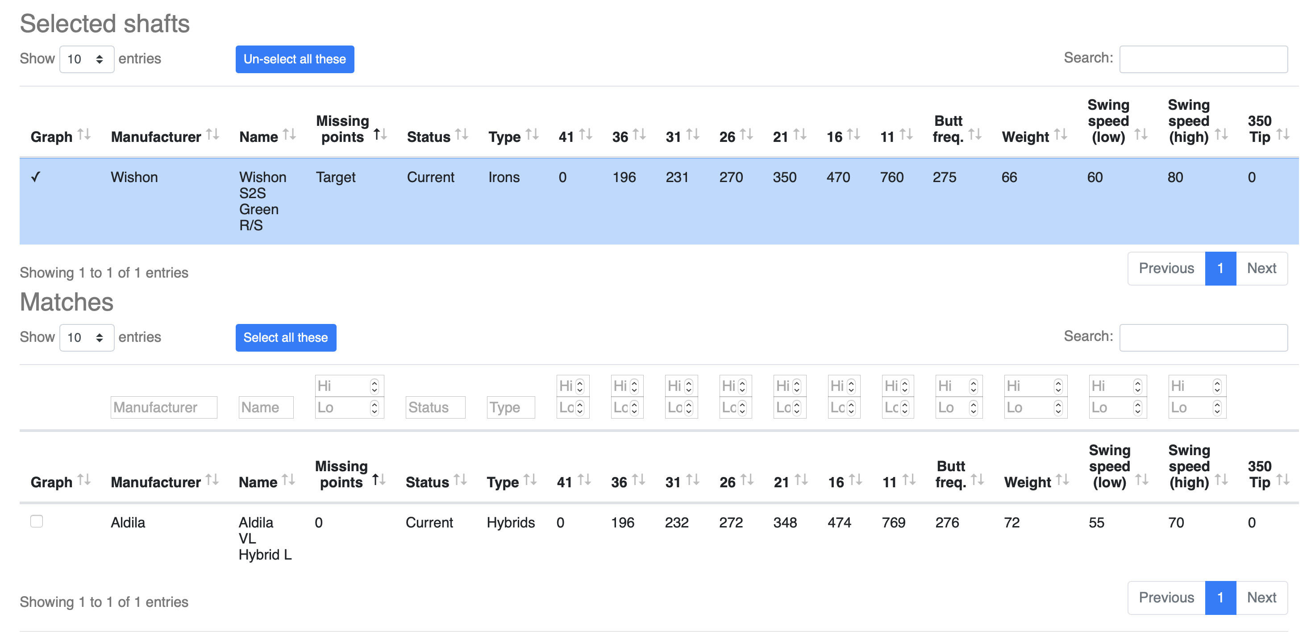
Task: Open Selected shafts show entries dropdown
Action: (87, 59)
